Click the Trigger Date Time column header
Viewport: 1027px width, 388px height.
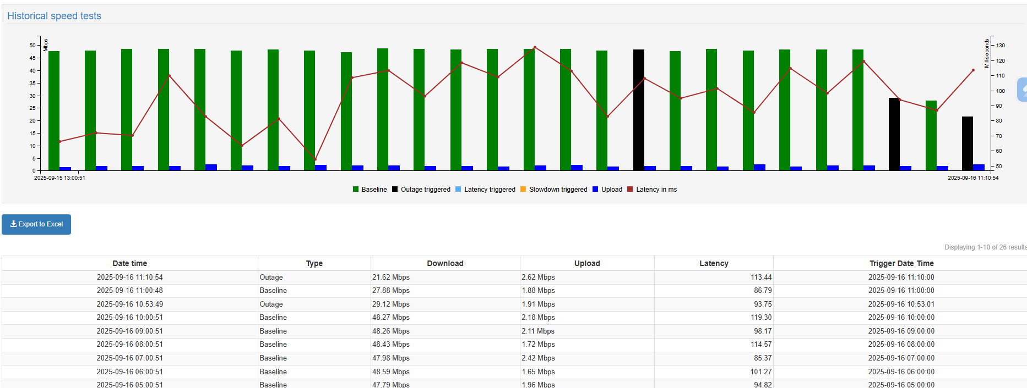[x=901, y=263]
